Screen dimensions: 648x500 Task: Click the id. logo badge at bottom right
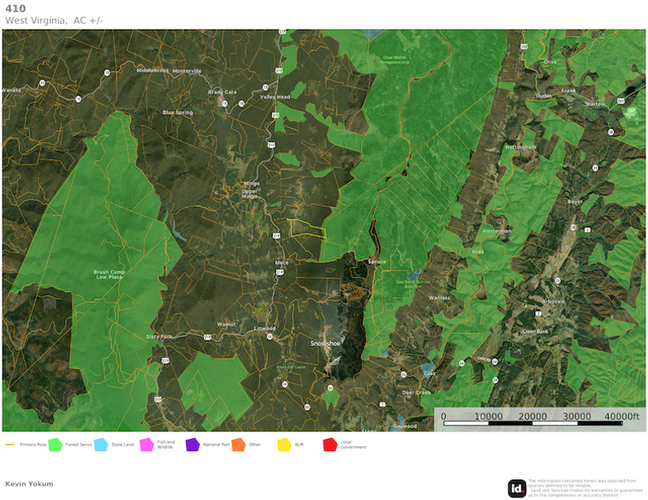click(x=517, y=485)
